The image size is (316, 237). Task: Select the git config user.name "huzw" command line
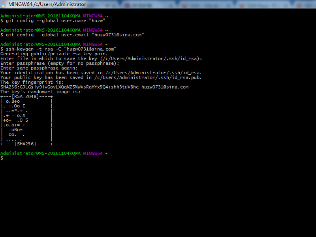[x=53, y=21]
